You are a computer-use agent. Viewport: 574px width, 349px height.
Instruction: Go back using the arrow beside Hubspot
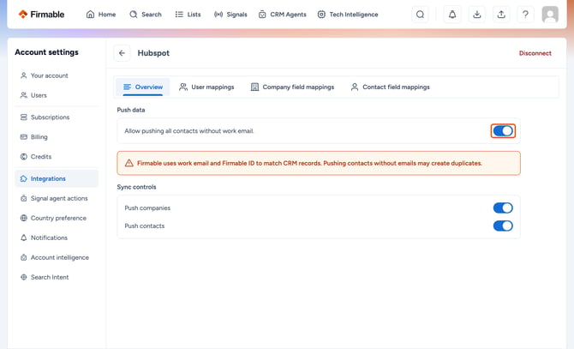click(x=122, y=53)
